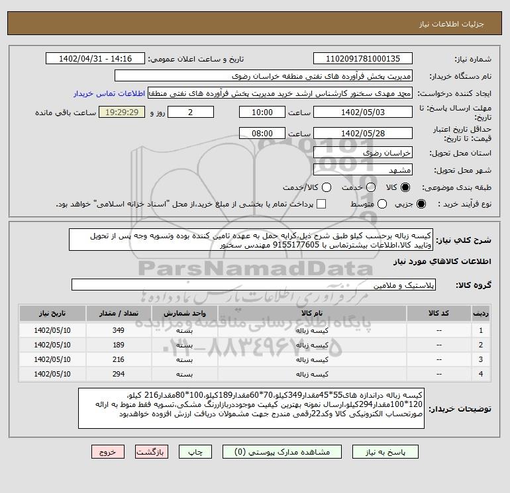The image size is (510, 493).
Task: Click unit بسته in row 3
Action: [x=184, y=360]
